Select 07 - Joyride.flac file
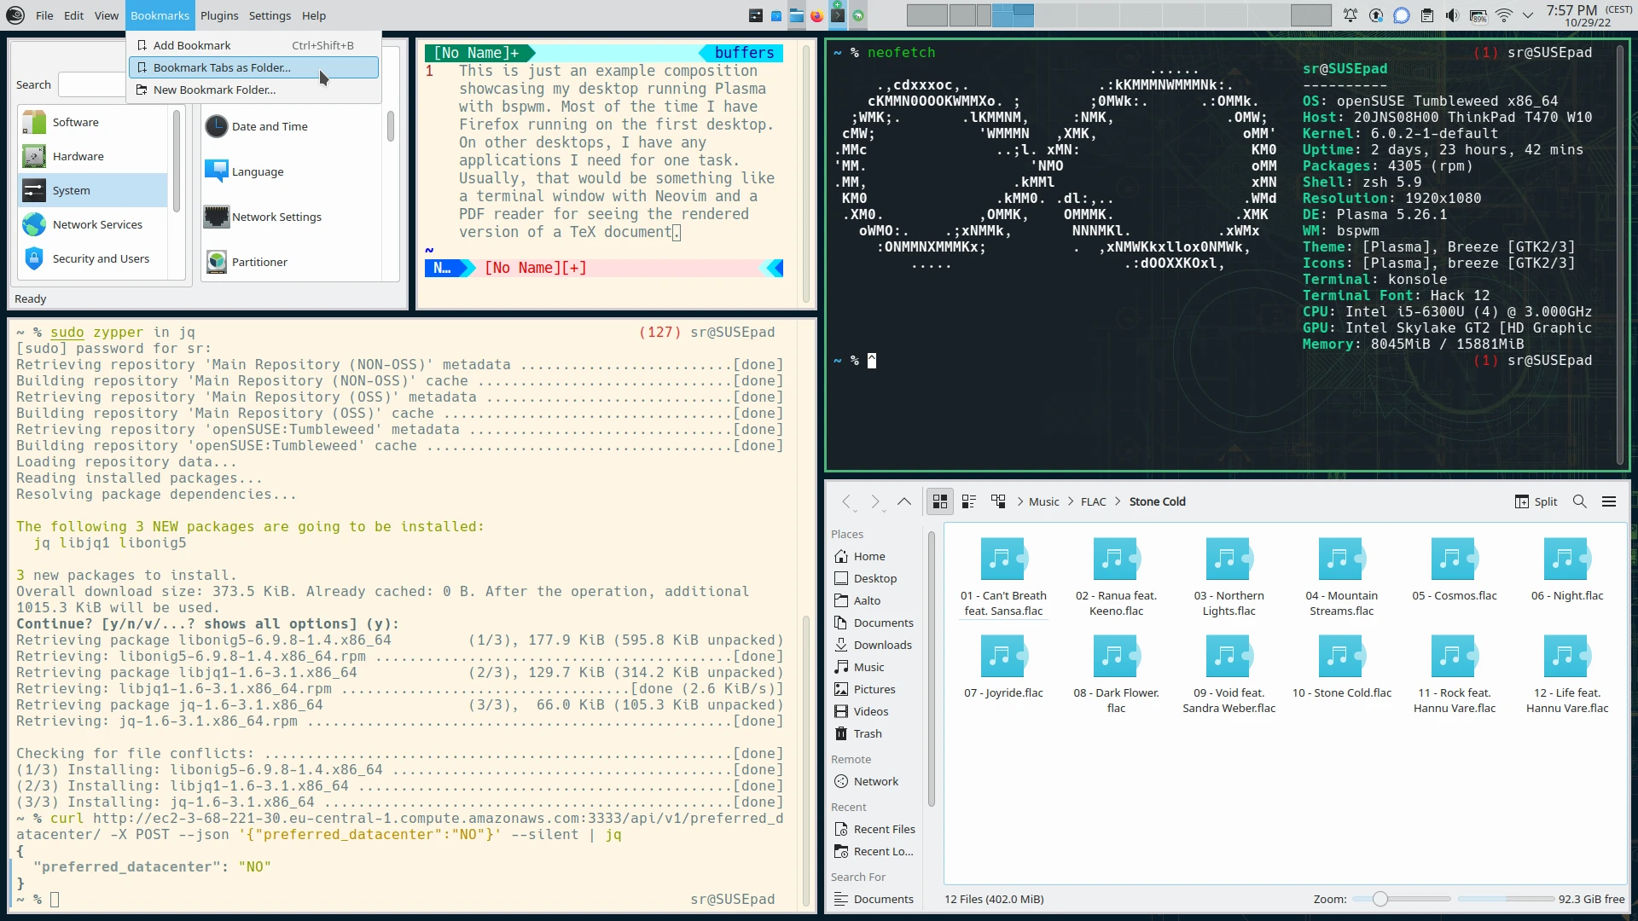Image resolution: width=1638 pixels, height=921 pixels. click(x=1003, y=666)
